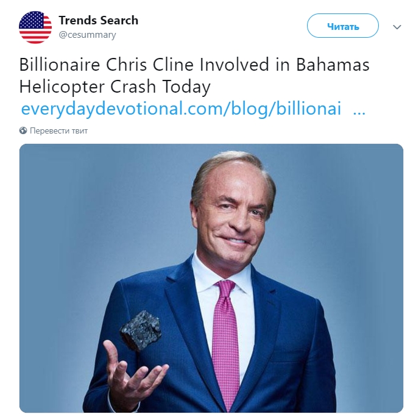The image size is (413, 417).
Task: Expand the tweet options chevron
Action: click(x=397, y=27)
